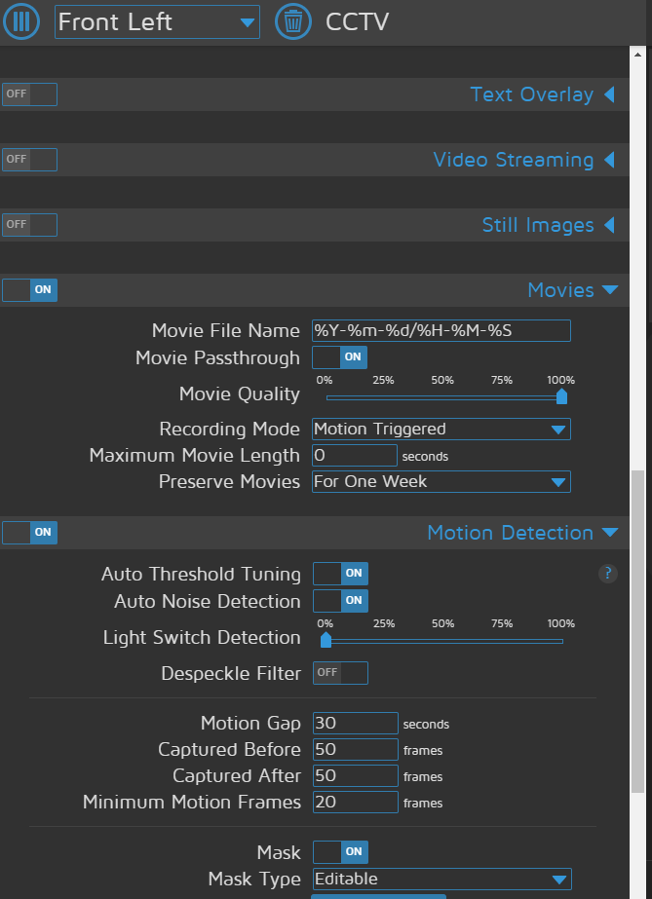Enable the Text Overlay switch

pyautogui.click(x=29, y=94)
